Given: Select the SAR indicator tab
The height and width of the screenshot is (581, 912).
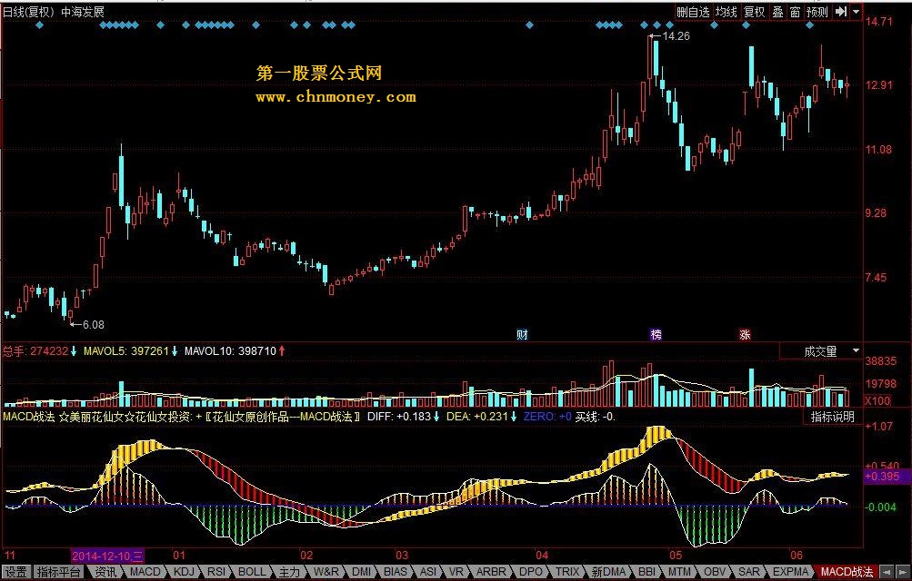Looking at the screenshot, I should point(748,572).
